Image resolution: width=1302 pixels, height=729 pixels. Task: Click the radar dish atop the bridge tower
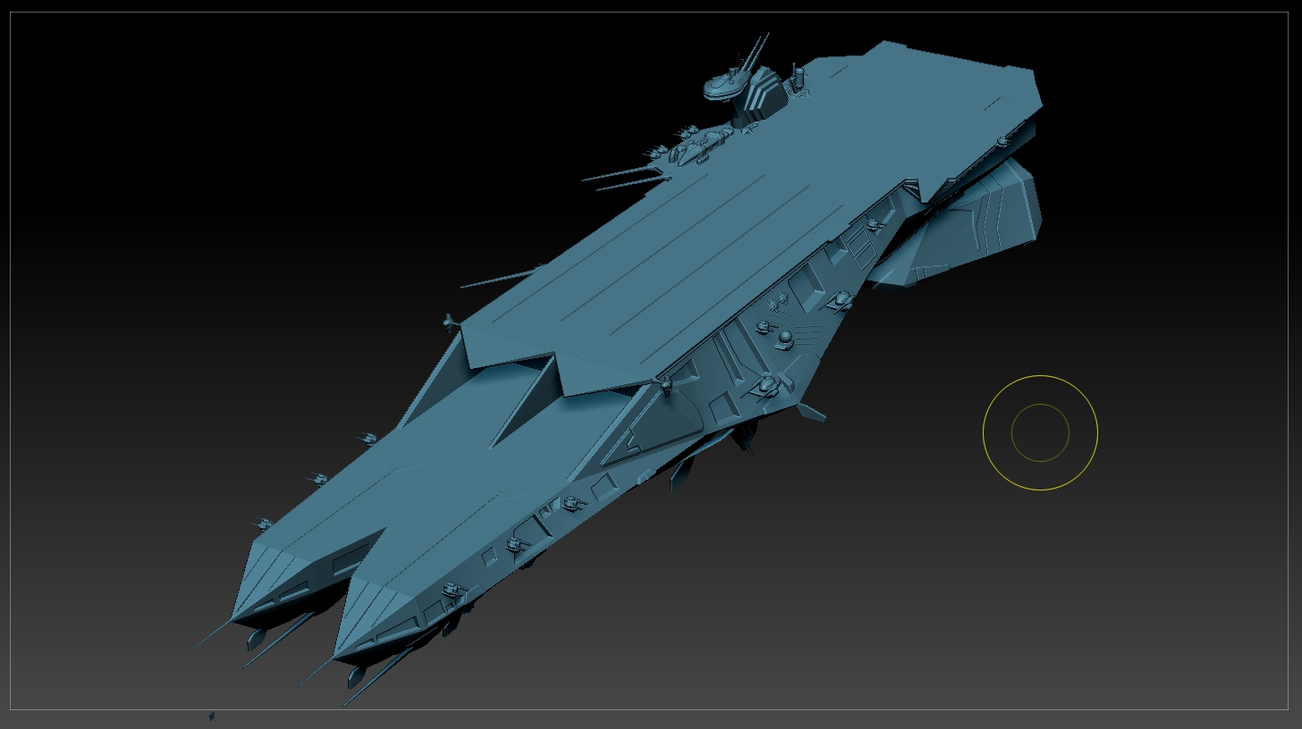point(725,86)
